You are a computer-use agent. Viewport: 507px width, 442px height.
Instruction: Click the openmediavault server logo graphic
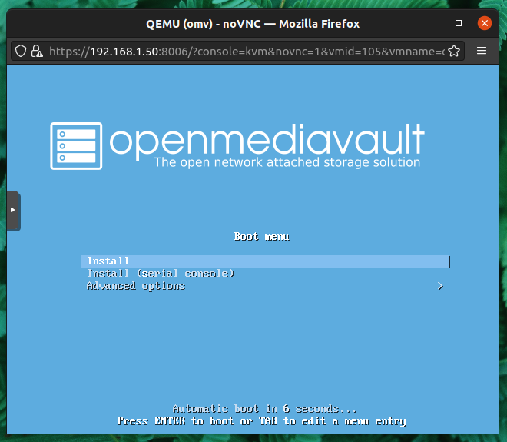[x=76, y=146]
